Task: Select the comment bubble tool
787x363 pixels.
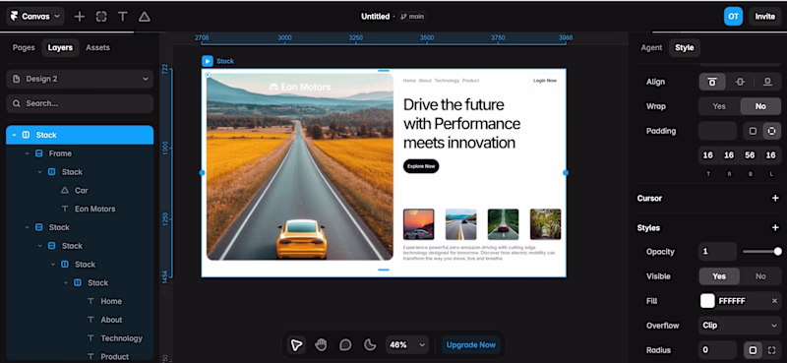Action: click(345, 345)
